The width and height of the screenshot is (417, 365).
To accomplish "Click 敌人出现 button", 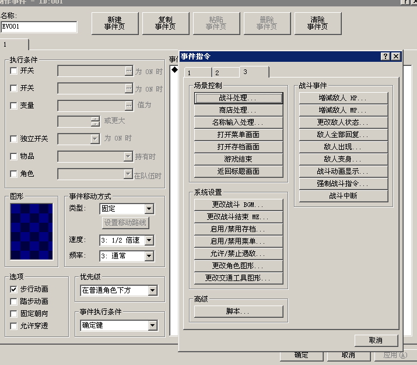I will [x=344, y=147].
